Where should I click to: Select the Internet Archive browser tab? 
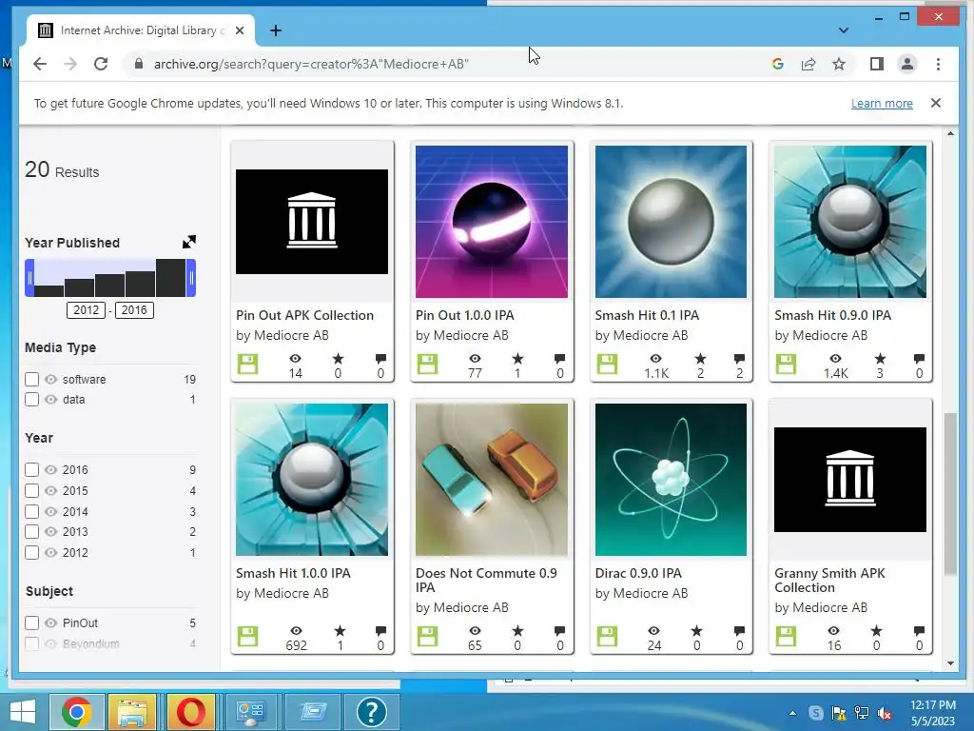[x=141, y=30]
